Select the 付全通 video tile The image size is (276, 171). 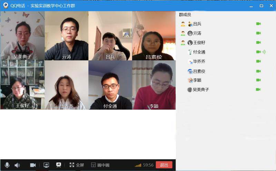110,85
